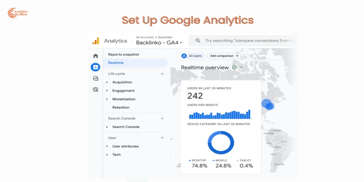Select the Realtime report
Viewport: 364px width, 182px height.
135,63
